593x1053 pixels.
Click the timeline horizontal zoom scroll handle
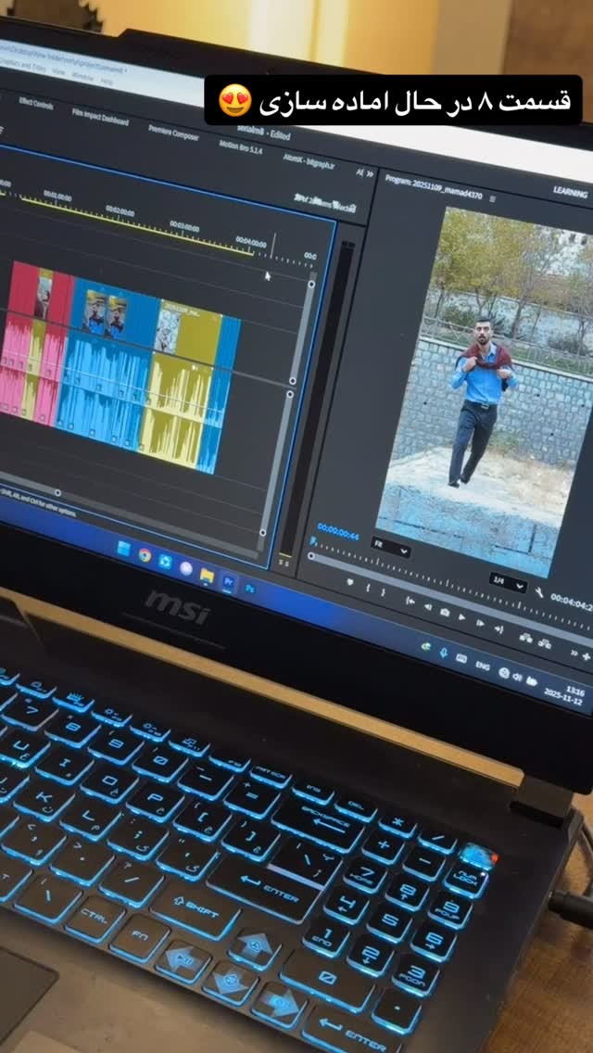tap(57, 493)
